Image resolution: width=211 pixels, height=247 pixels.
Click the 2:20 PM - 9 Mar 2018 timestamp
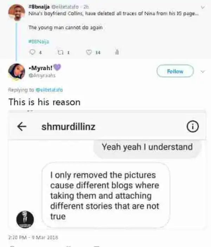32,238
